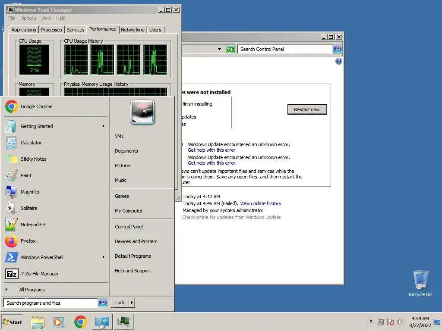Click the Lock button
Screen dimensions: 442x331
120,303
